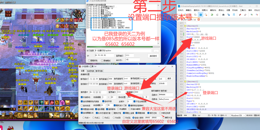Click the Ndd document icon in title bar

[179, 6]
